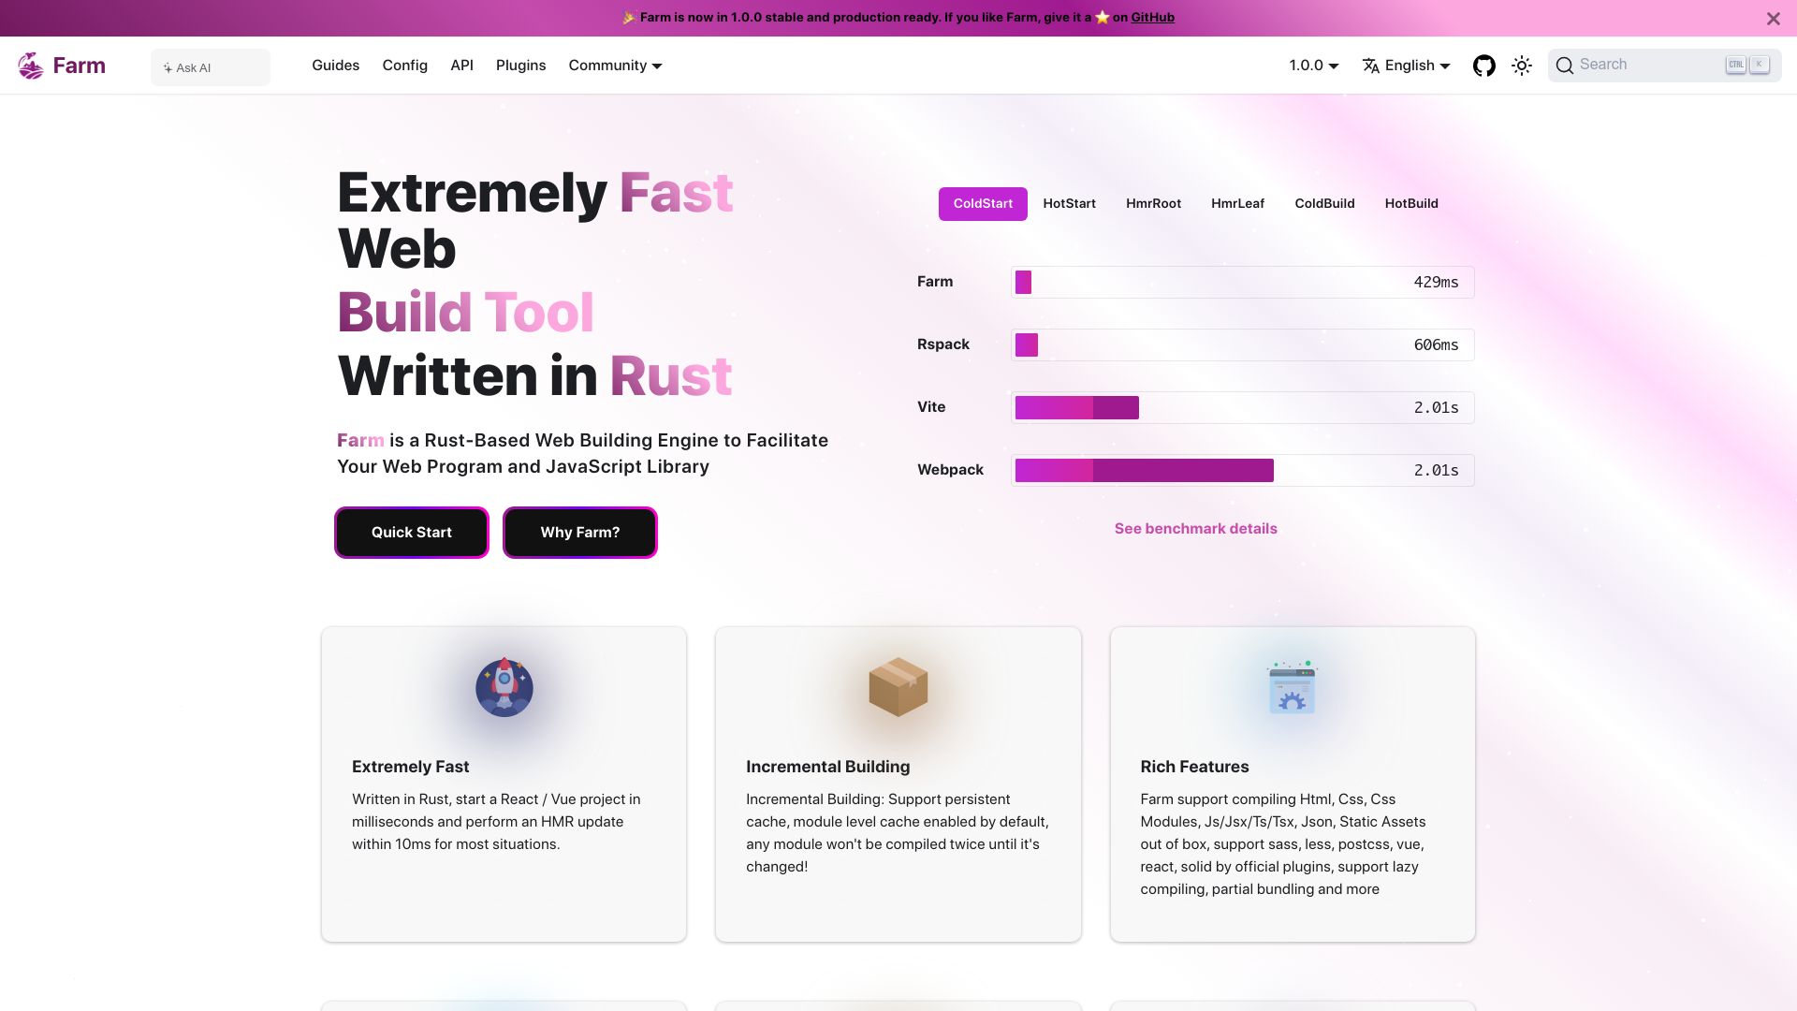Image resolution: width=1797 pixels, height=1011 pixels.
Task: Click the Quick Start button
Action: coord(412,533)
